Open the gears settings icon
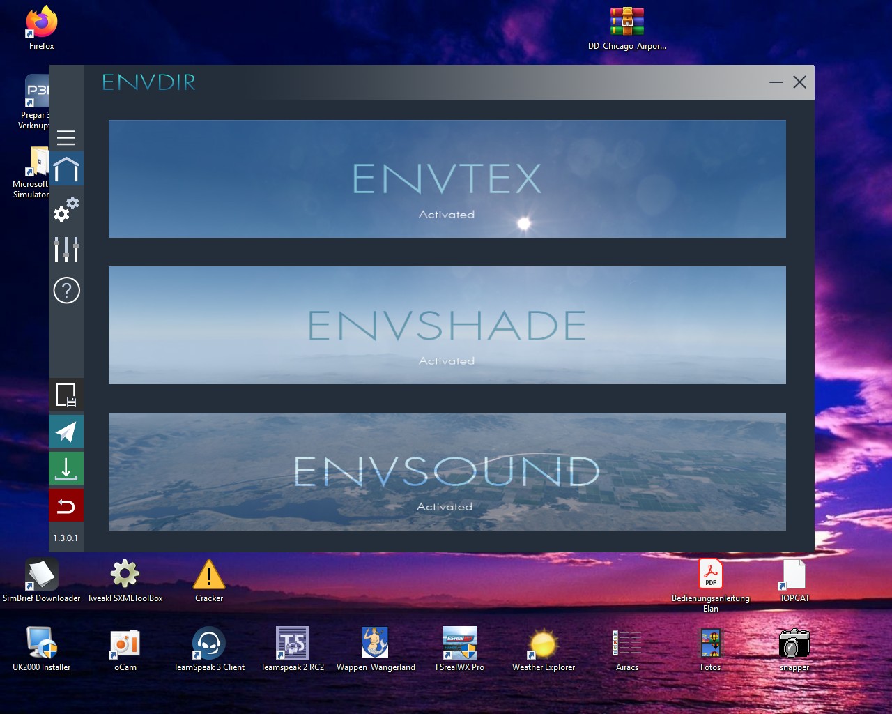The width and height of the screenshot is (892, 714). 66,210
